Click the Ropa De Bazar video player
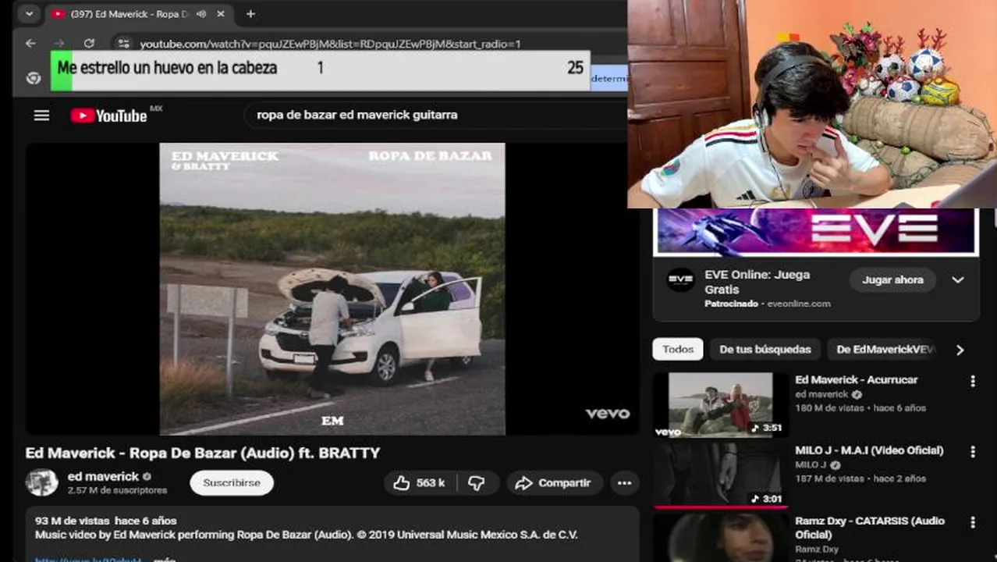 (x=332, y=289)
